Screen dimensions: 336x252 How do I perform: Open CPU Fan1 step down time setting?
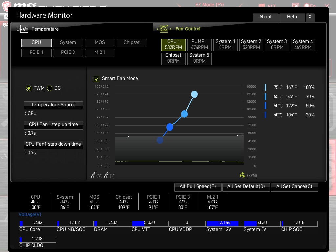[53, 145]
